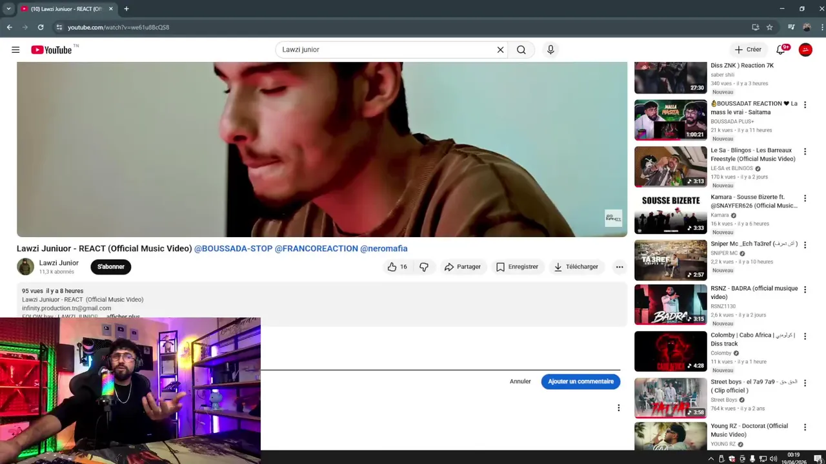Open Diss ZNK Reaction 7K thumbnail
Viewport: 826px width, 464px height.
670,77
